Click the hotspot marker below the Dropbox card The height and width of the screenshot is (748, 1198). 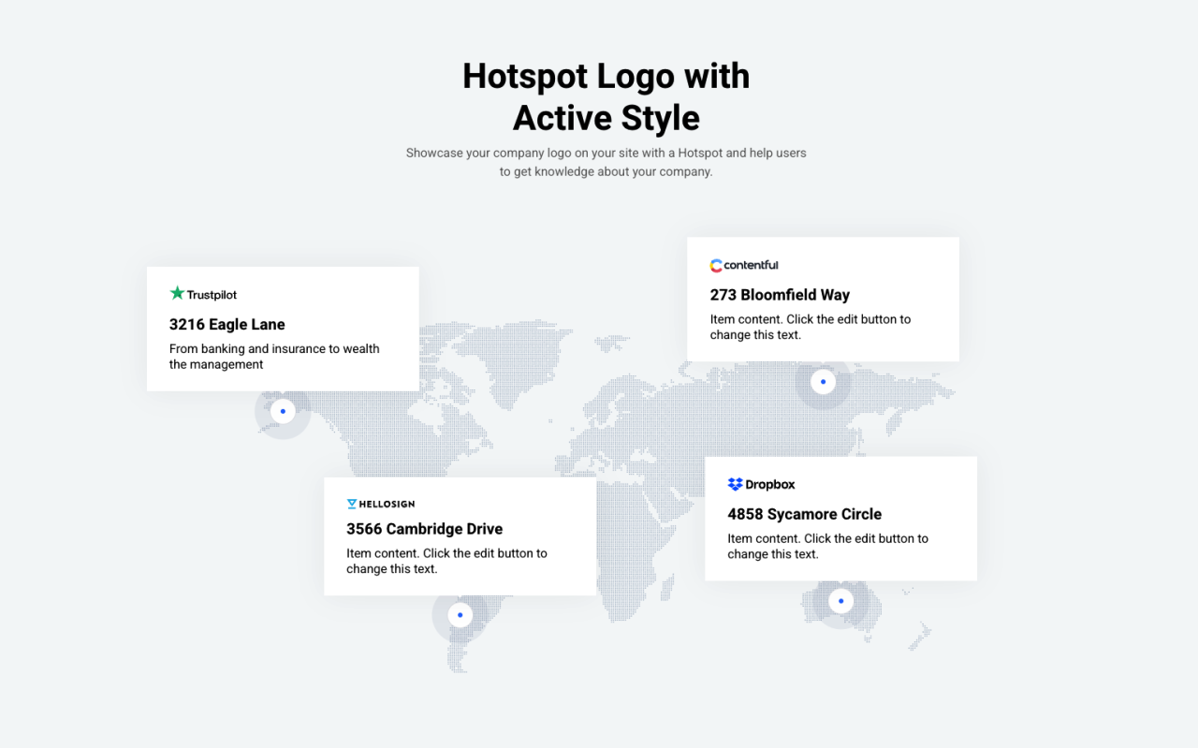click(840, 601)
